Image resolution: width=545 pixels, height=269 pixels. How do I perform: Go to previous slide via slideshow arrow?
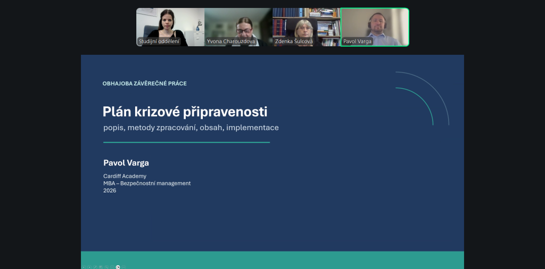pyautogui.click(x=84, y=267)
